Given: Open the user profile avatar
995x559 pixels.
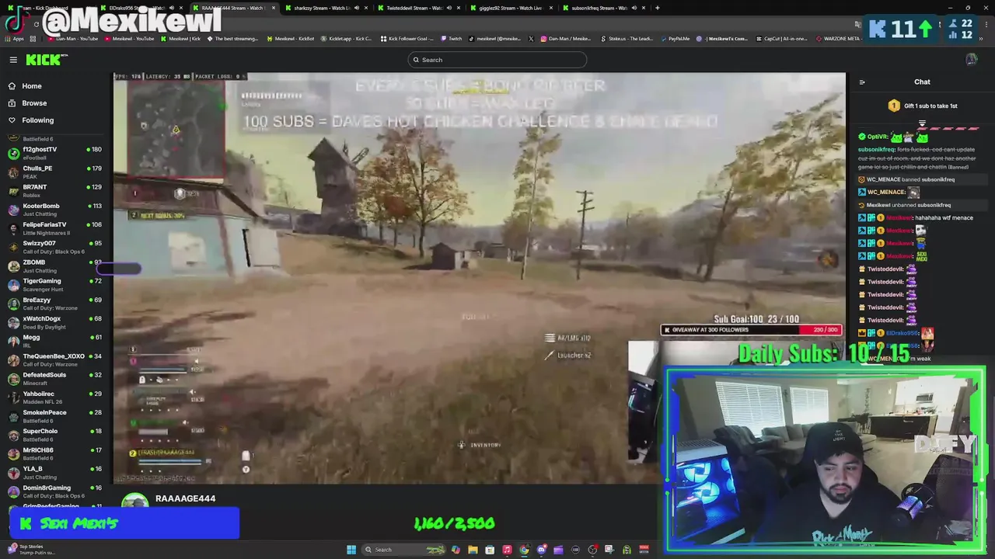Looking at the screenshot, I should coord(971,60).
